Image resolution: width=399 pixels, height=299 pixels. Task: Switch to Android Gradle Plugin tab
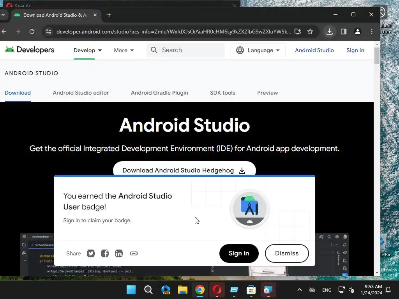159,93
